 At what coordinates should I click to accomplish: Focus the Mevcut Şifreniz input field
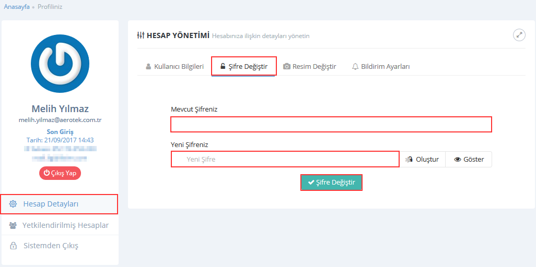331,125
